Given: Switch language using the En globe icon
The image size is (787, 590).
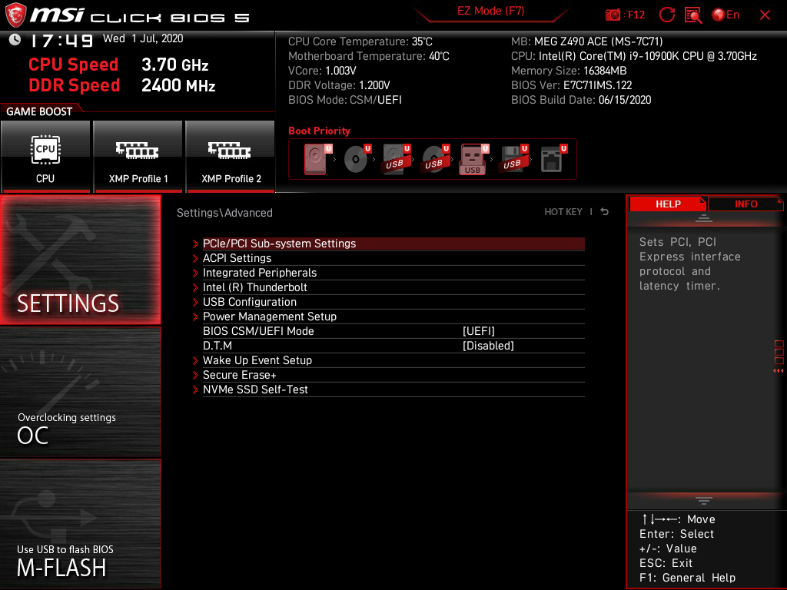Looking at the screenshot, I should pyautogui.click(x=722, y=15).
